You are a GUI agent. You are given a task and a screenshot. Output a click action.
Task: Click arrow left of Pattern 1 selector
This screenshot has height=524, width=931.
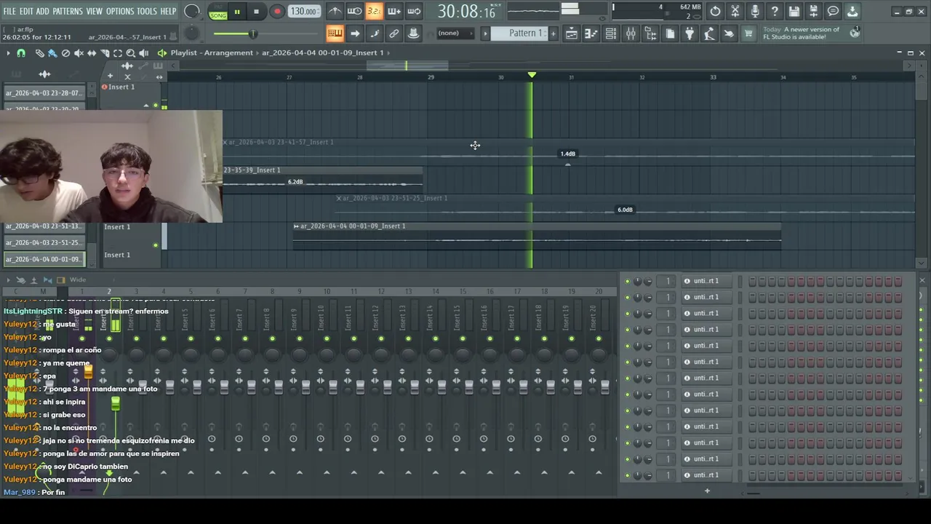(x=485, y=33)
